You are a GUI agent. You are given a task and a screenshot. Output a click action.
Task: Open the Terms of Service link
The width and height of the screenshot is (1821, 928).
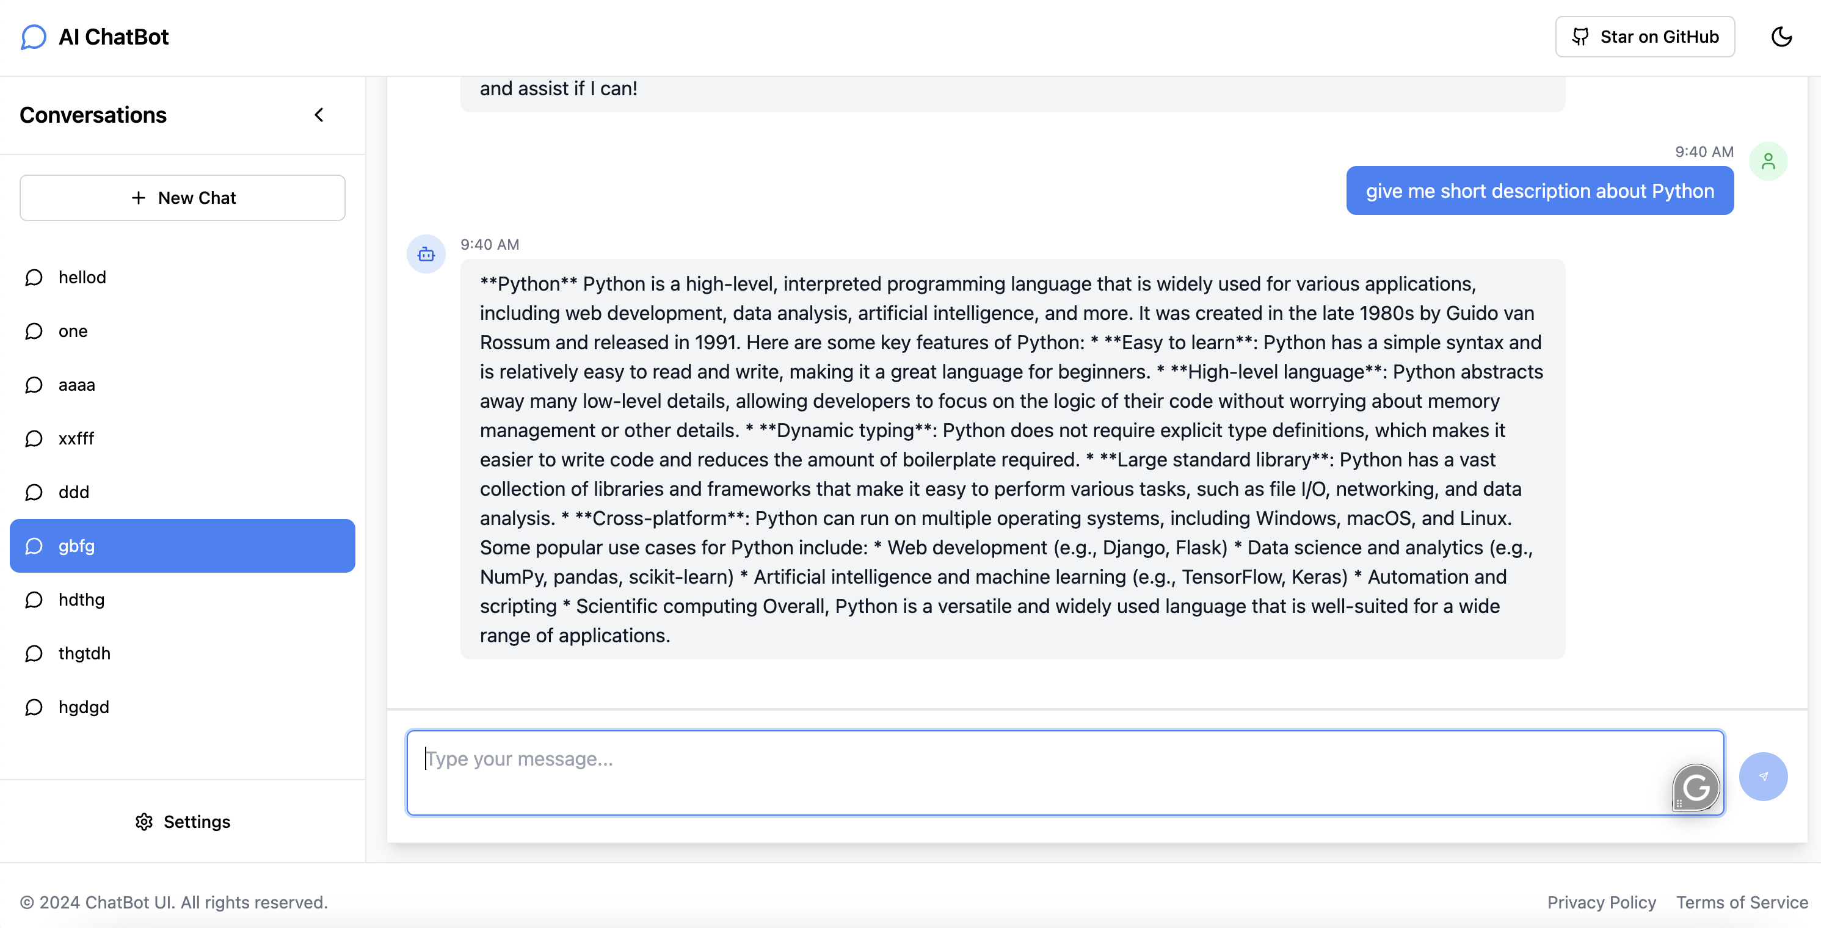(1742, 902)
